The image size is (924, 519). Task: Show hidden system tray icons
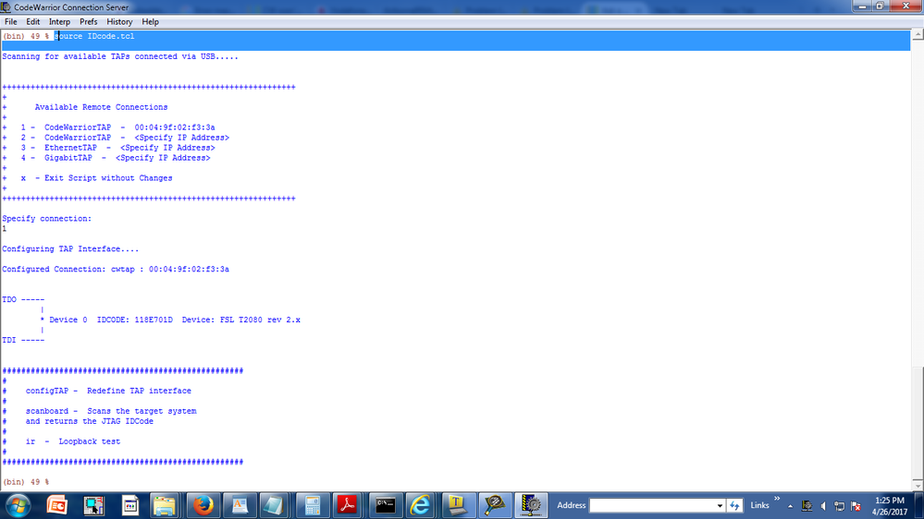pyautogui.click(x=790, y=506)
